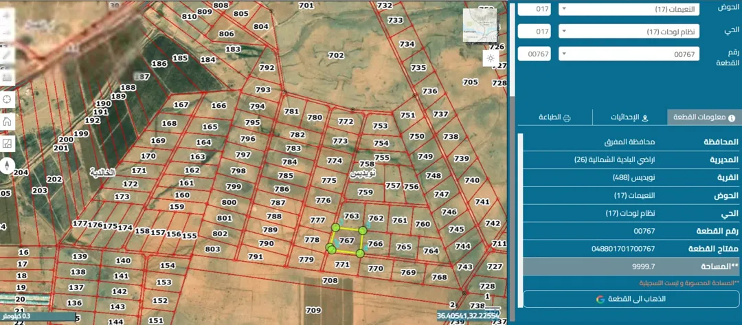742x325 pixels.
Task: Open the parcel sketch tool icon
Action: click(x=7, y=144)
